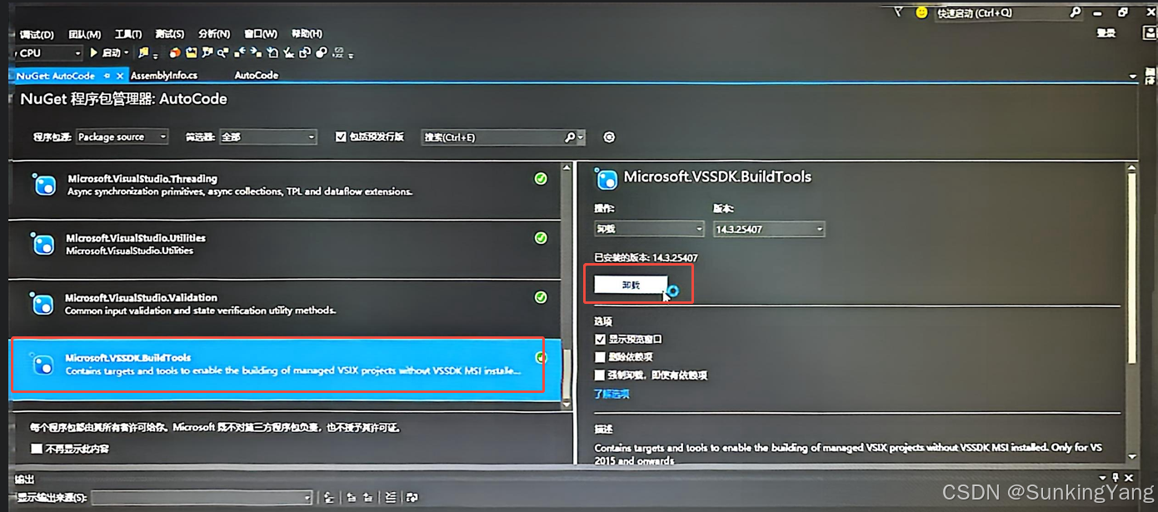This screenshot has width=1158, height=512.
Task: Click the 卸载 button for the package
Action: [631, 283]
